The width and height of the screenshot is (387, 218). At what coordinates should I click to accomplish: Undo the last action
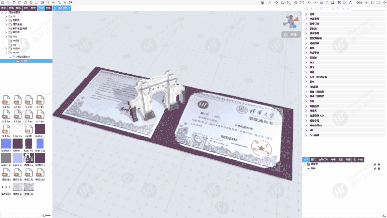[x=309, y=3]
